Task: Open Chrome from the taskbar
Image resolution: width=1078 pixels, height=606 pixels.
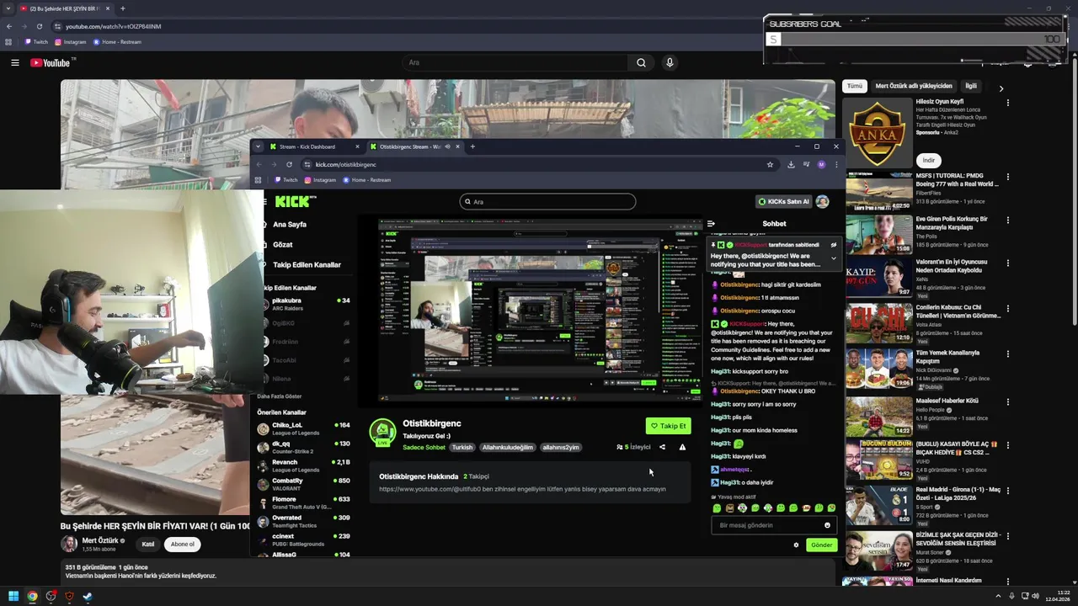Action: (x=32, y=597)
